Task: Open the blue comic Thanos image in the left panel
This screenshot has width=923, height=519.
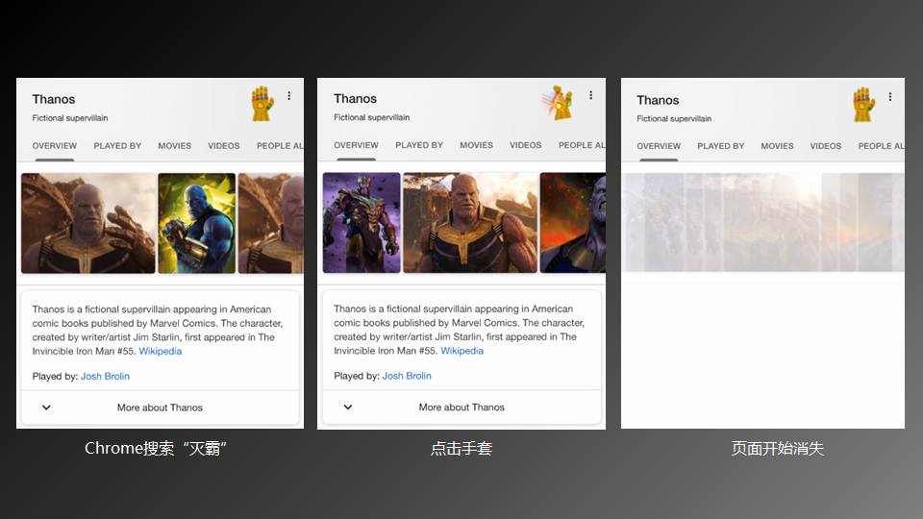Action: coord(196,223)
